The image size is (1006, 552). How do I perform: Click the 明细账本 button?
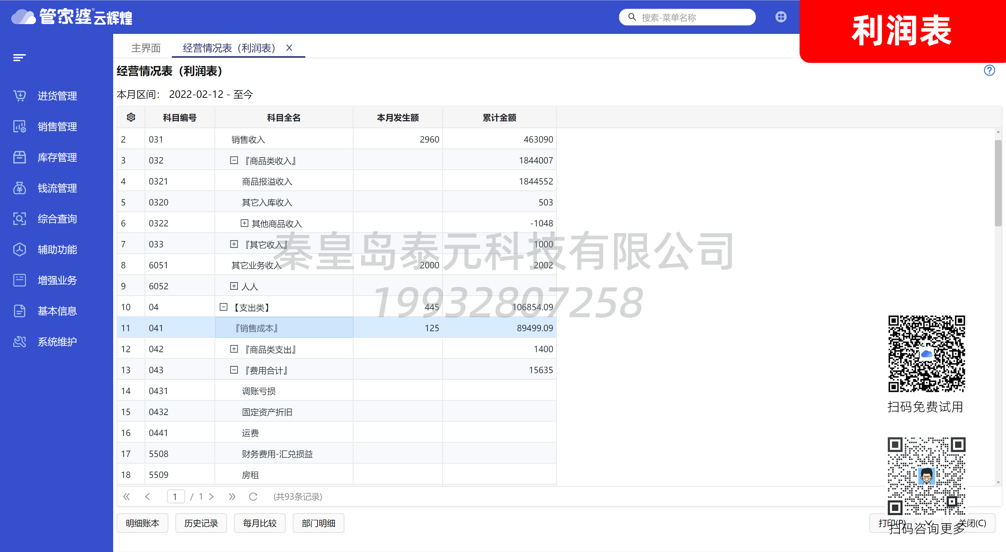tap(143, 523)
